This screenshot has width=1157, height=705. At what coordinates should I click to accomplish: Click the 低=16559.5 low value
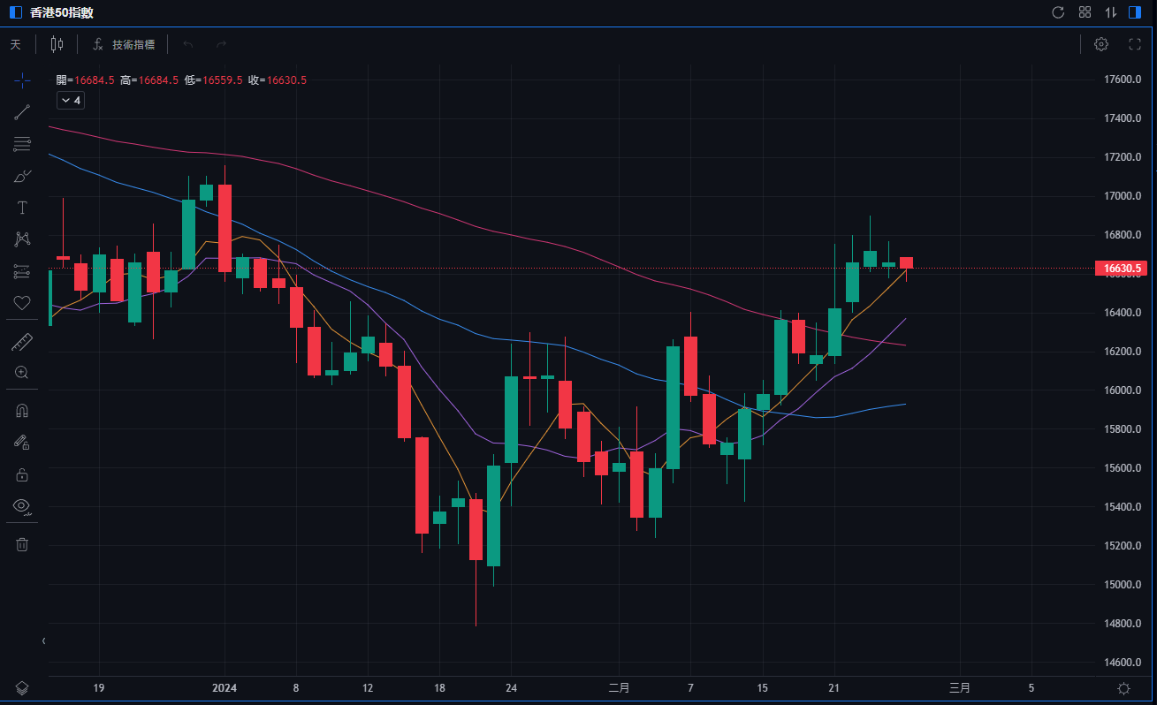tap(214, 80)
